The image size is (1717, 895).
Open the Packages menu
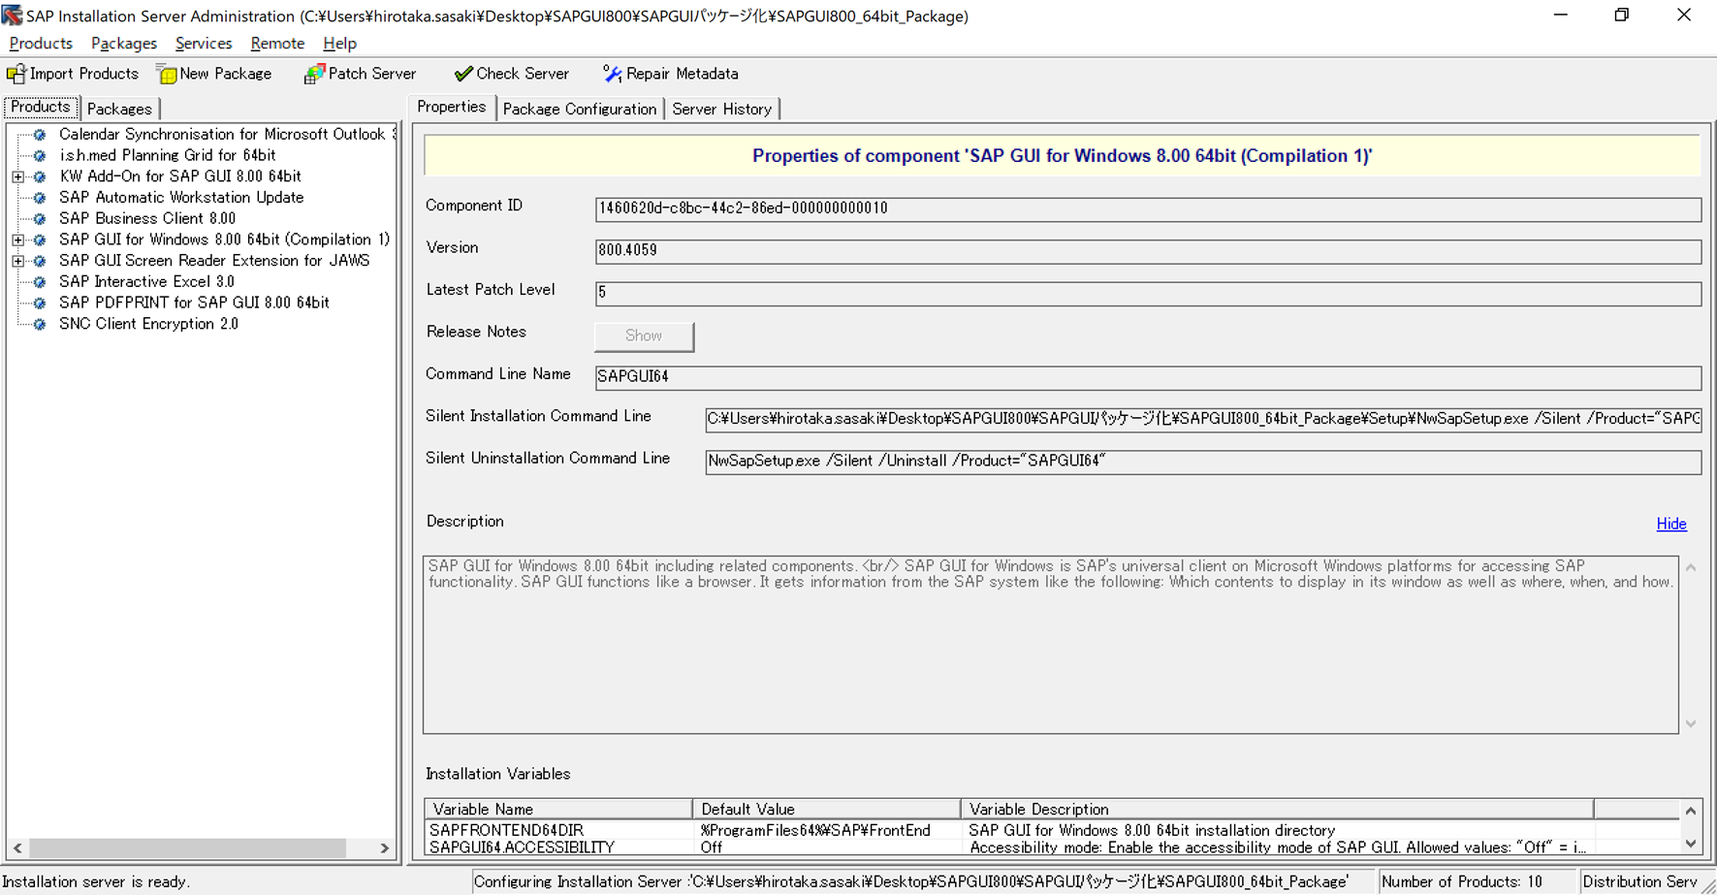click(124, 44)
